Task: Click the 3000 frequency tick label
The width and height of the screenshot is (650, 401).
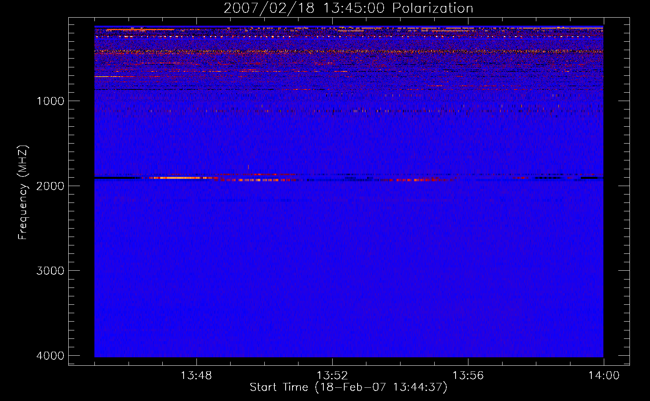Action: [50, 271]
